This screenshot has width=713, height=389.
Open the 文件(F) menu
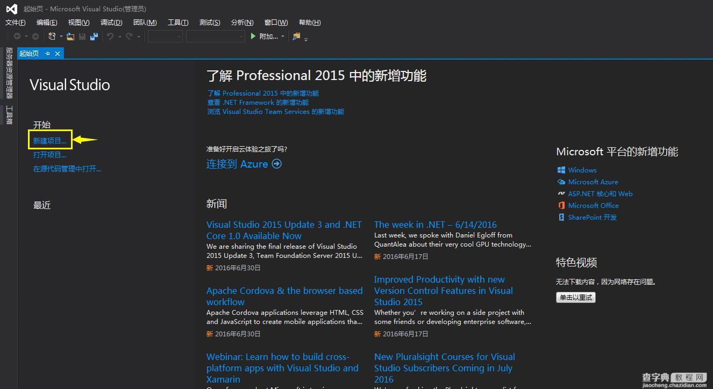[x=16, y=23]
